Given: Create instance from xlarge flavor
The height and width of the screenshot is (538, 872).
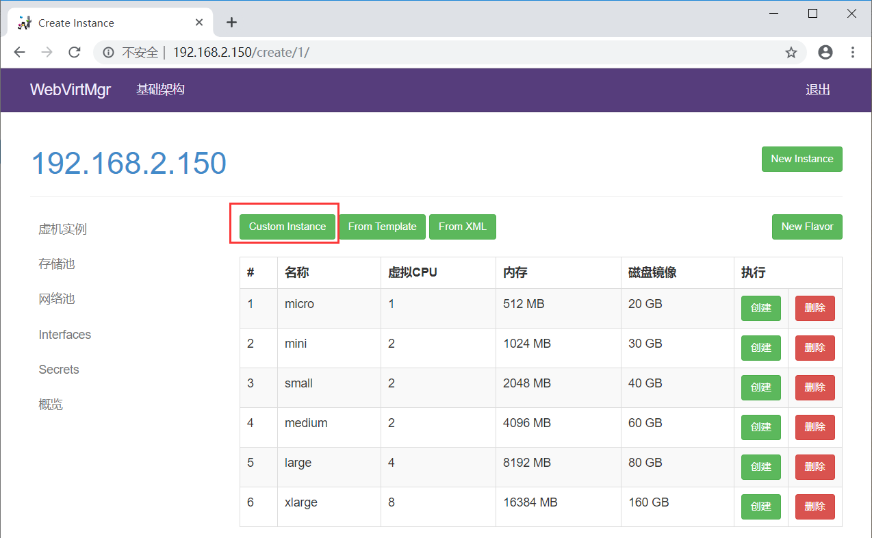Looking at the screenshot, I should [x=761, y=507].
